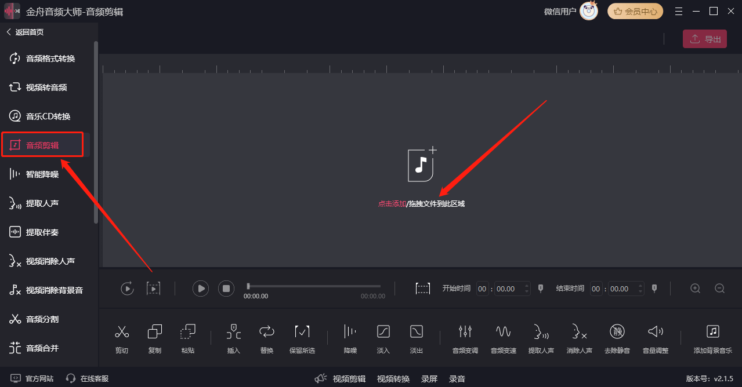This screenshot has height=387, width=742.
Task: Decrease end time with down stepper
Action: (640, 292)
